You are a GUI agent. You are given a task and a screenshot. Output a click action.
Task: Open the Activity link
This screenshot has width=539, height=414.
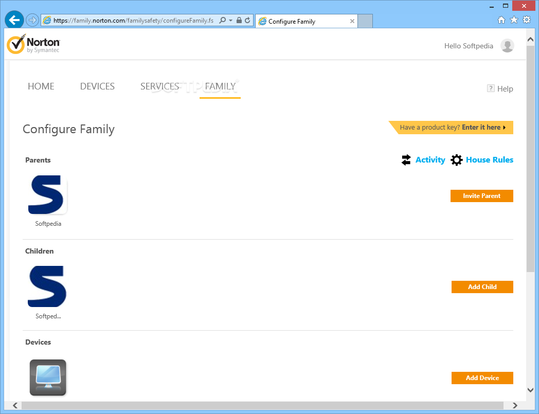pos(430,160)
